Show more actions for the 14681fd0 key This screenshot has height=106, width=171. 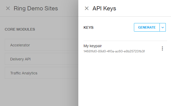(162, 48)
